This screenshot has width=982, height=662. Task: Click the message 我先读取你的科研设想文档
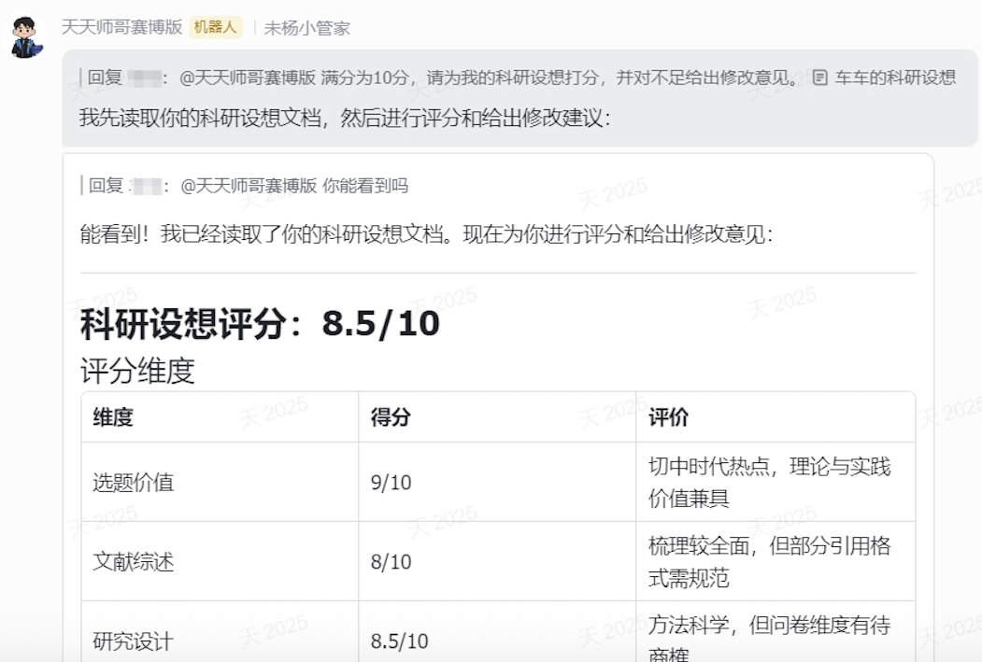[x=345, y=119]
